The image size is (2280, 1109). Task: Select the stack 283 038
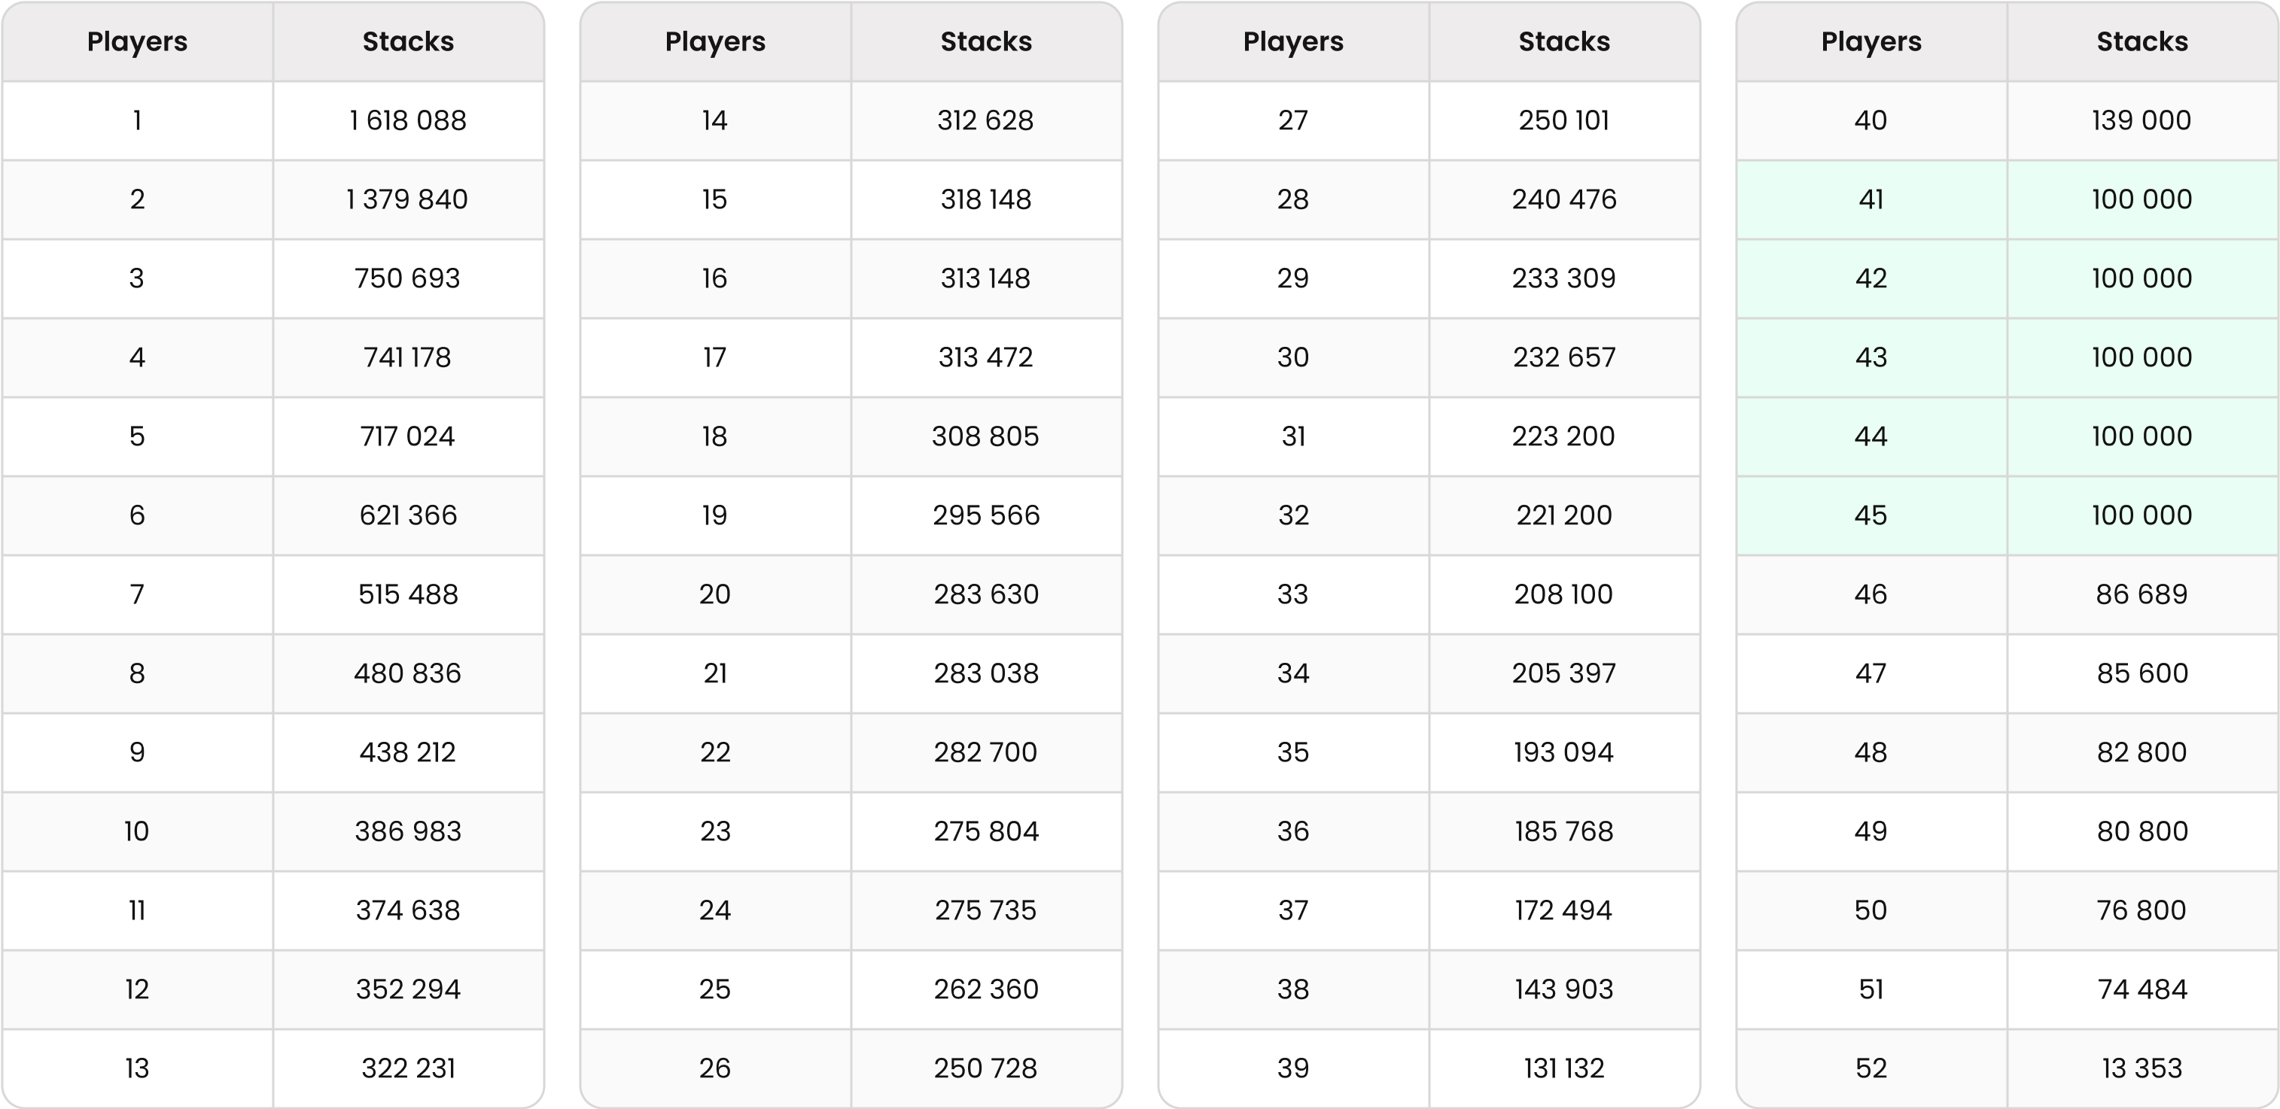(x=986, y=674)
